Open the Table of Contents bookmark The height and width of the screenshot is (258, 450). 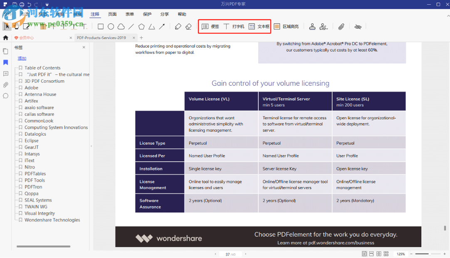[42, 68]
